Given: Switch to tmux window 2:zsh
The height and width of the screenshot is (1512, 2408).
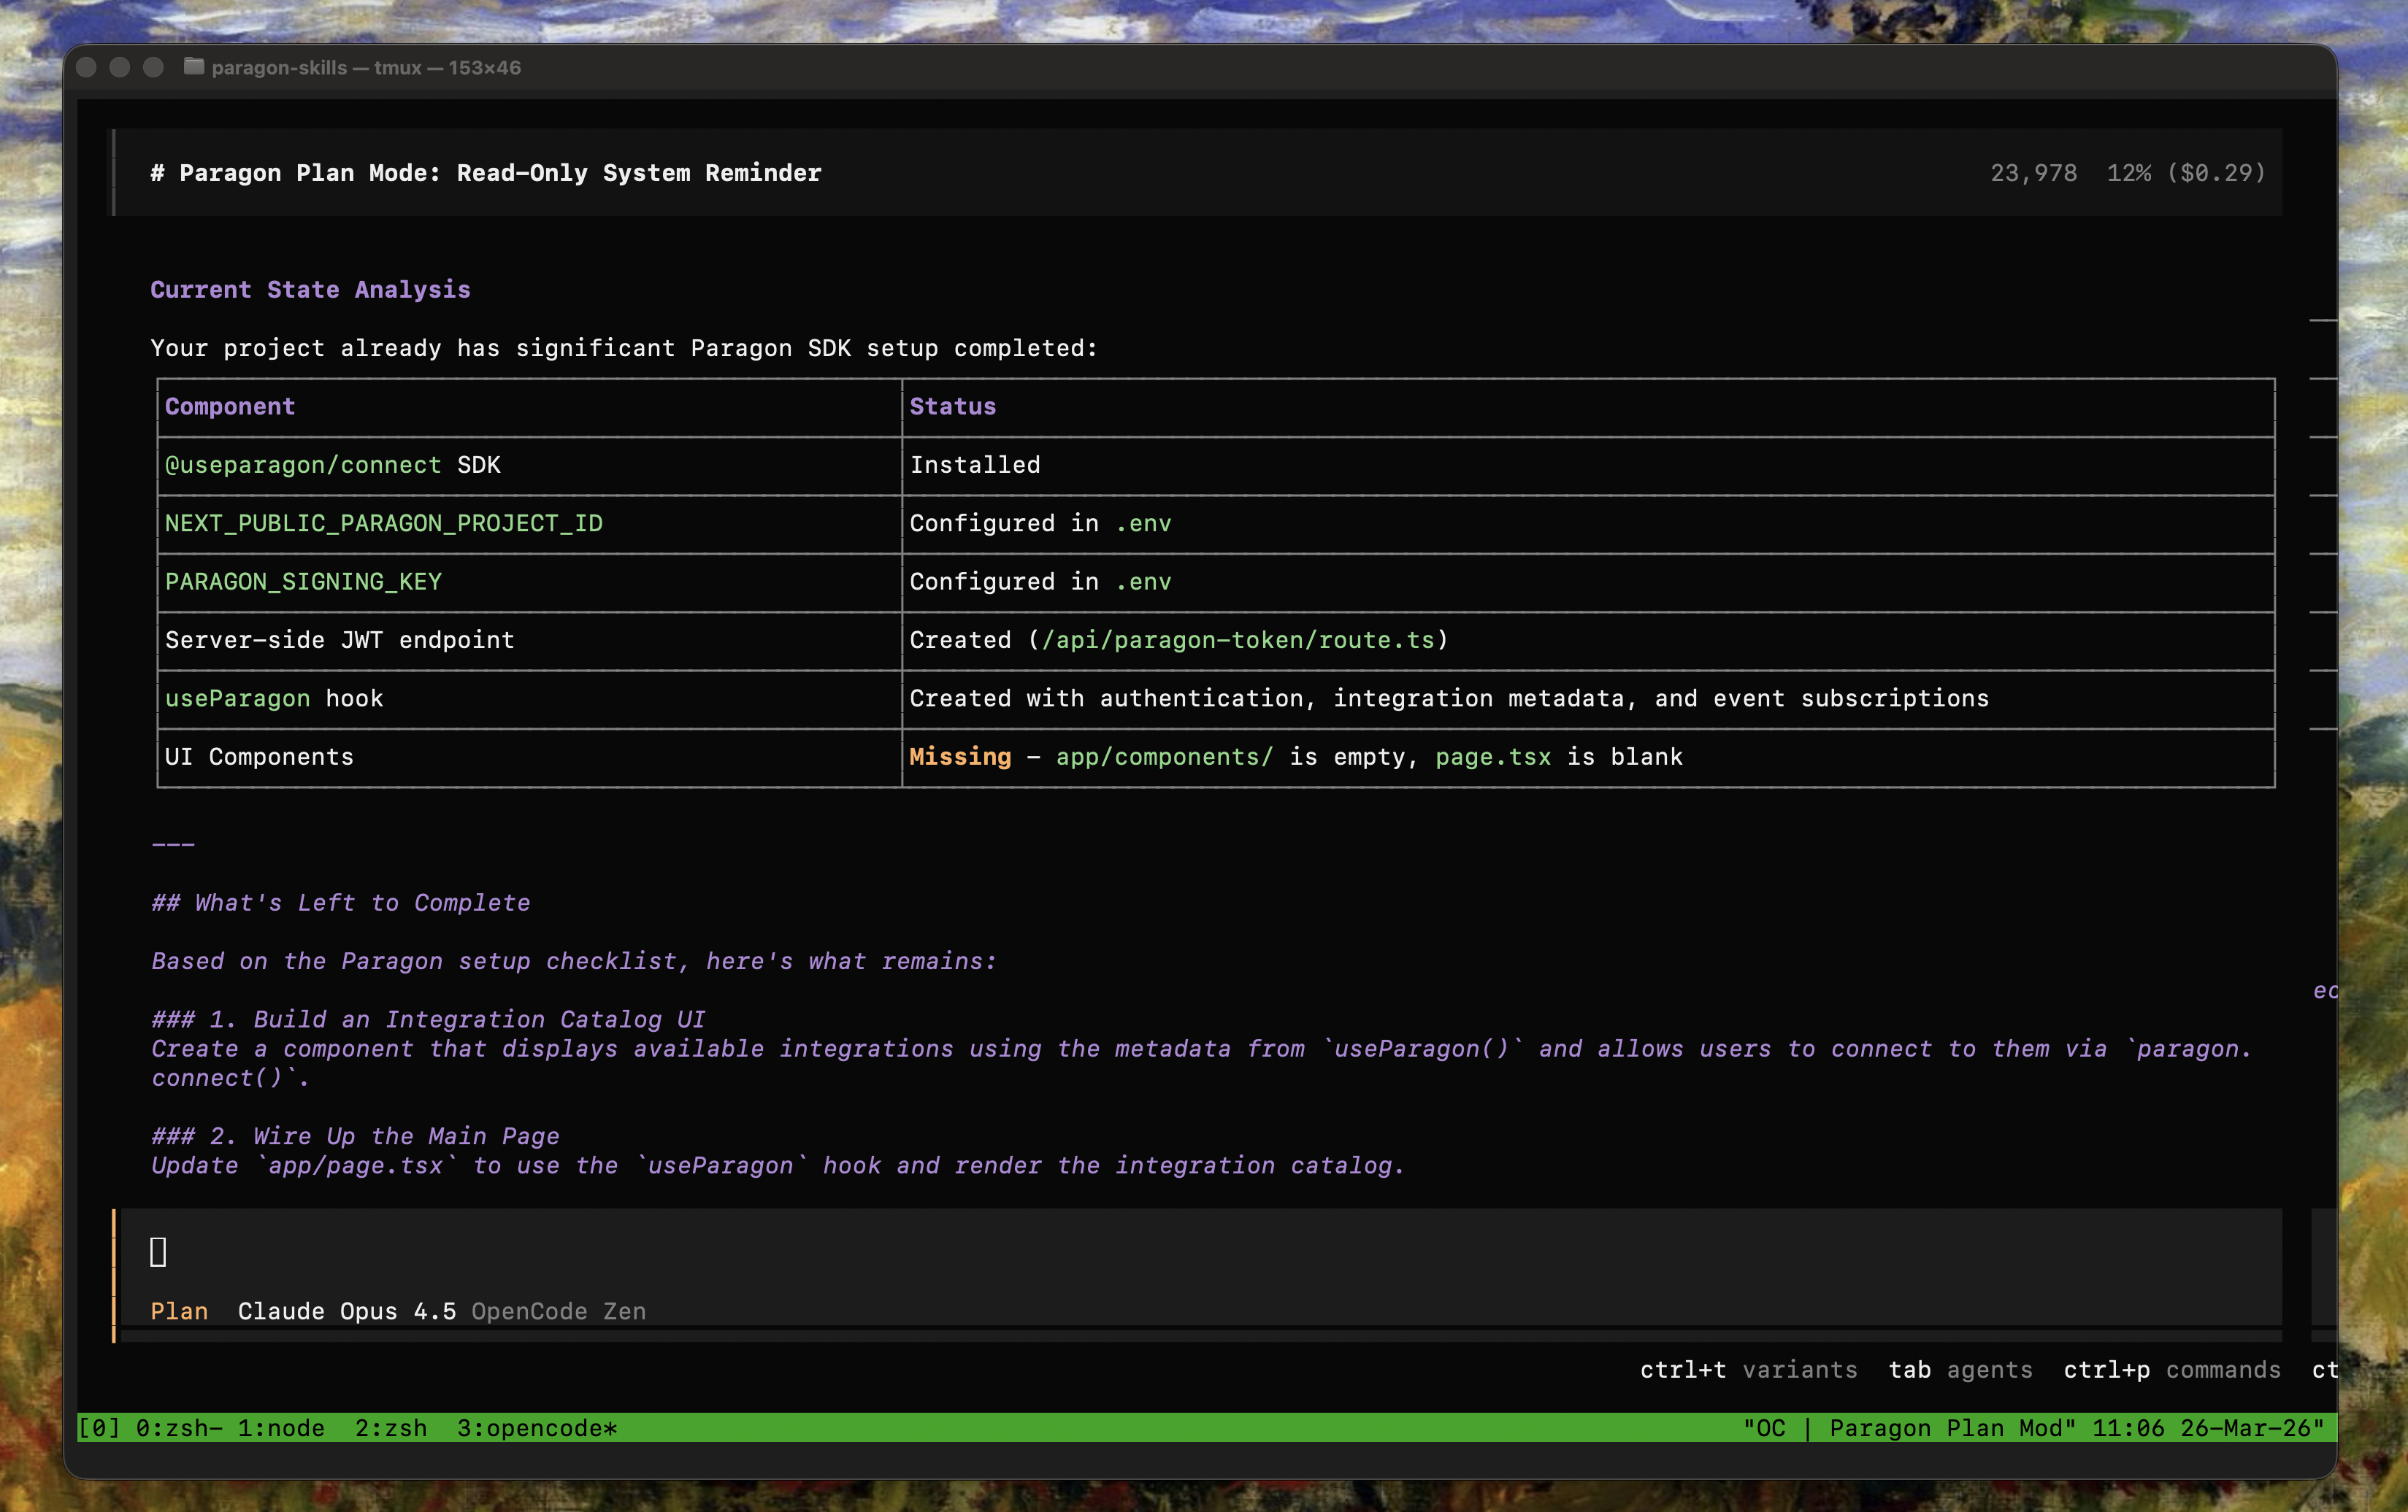Looking at the screenshot, I should [x=391, y=1429].
